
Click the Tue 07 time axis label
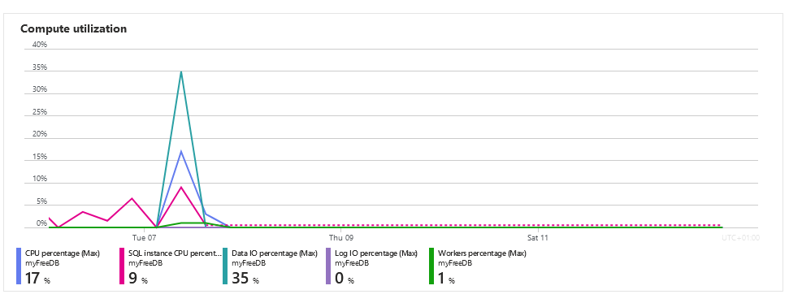pos(145,238)
